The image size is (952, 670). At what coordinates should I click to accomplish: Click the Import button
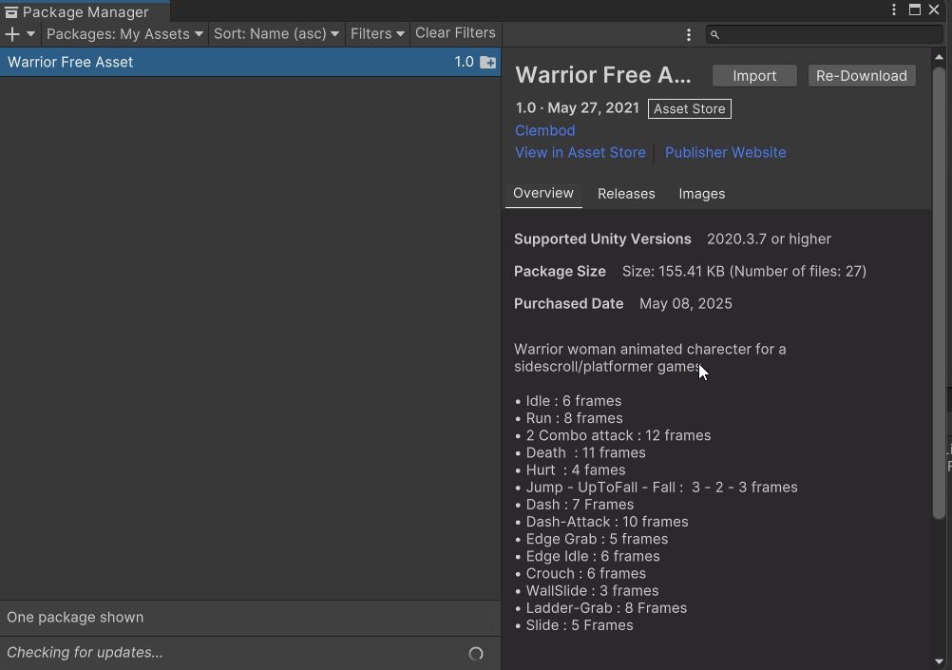click(x=754, y=76)
